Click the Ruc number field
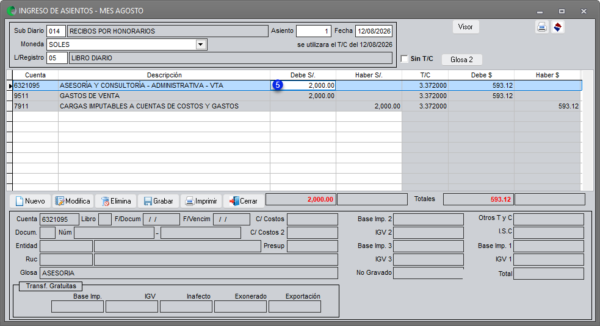Screen dimensions: 600x326 click(x=66, y=260)
